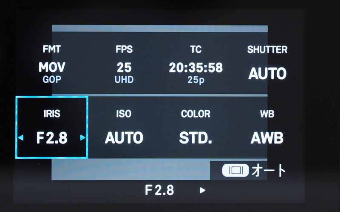Tap the bottom F2.8 value readout
340x212 pixels.
pos(159,190)
